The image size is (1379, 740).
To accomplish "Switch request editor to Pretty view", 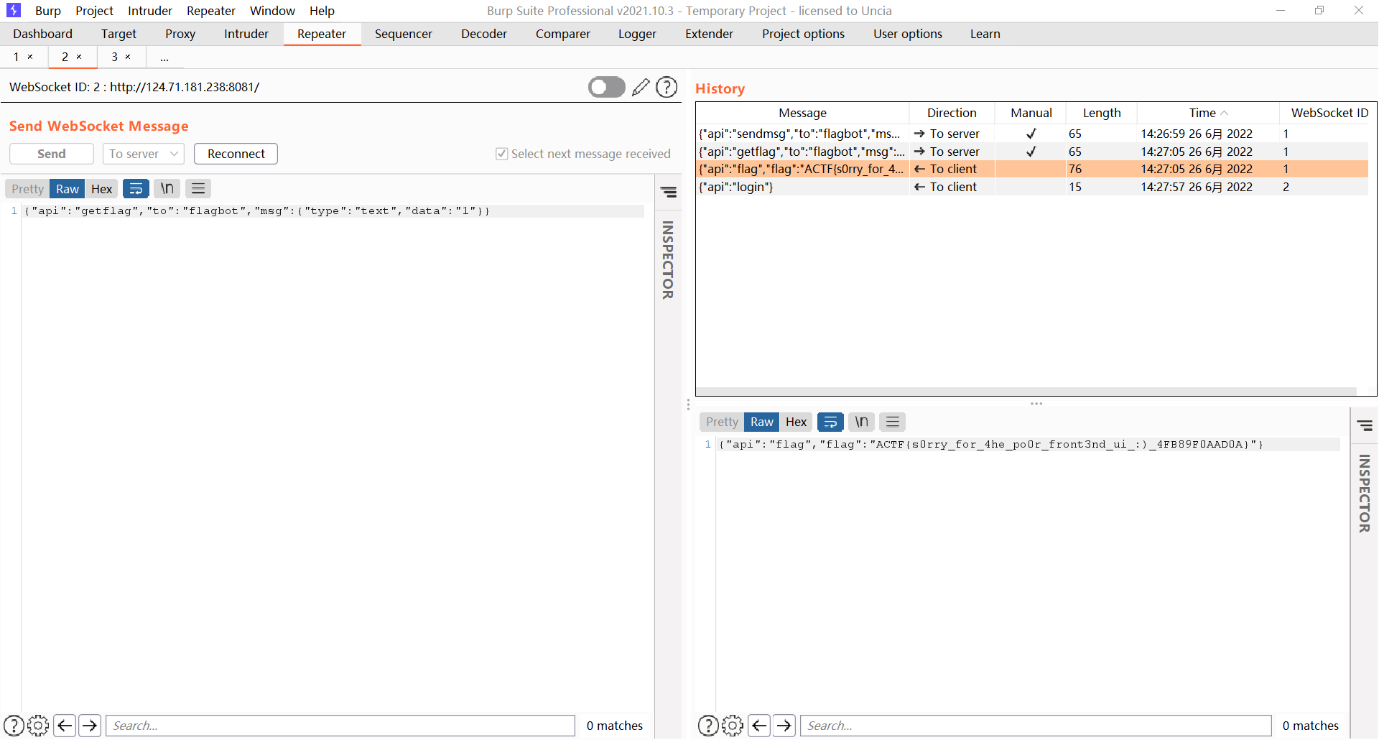I will tap(27, 189).
